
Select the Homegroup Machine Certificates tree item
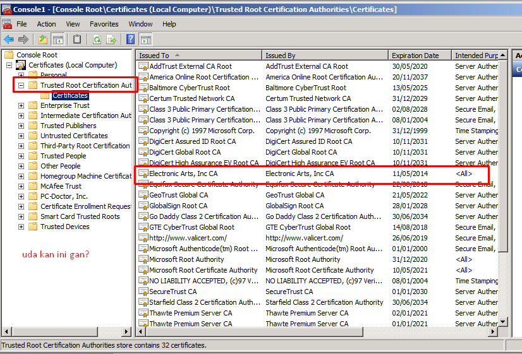coord(86,176)
